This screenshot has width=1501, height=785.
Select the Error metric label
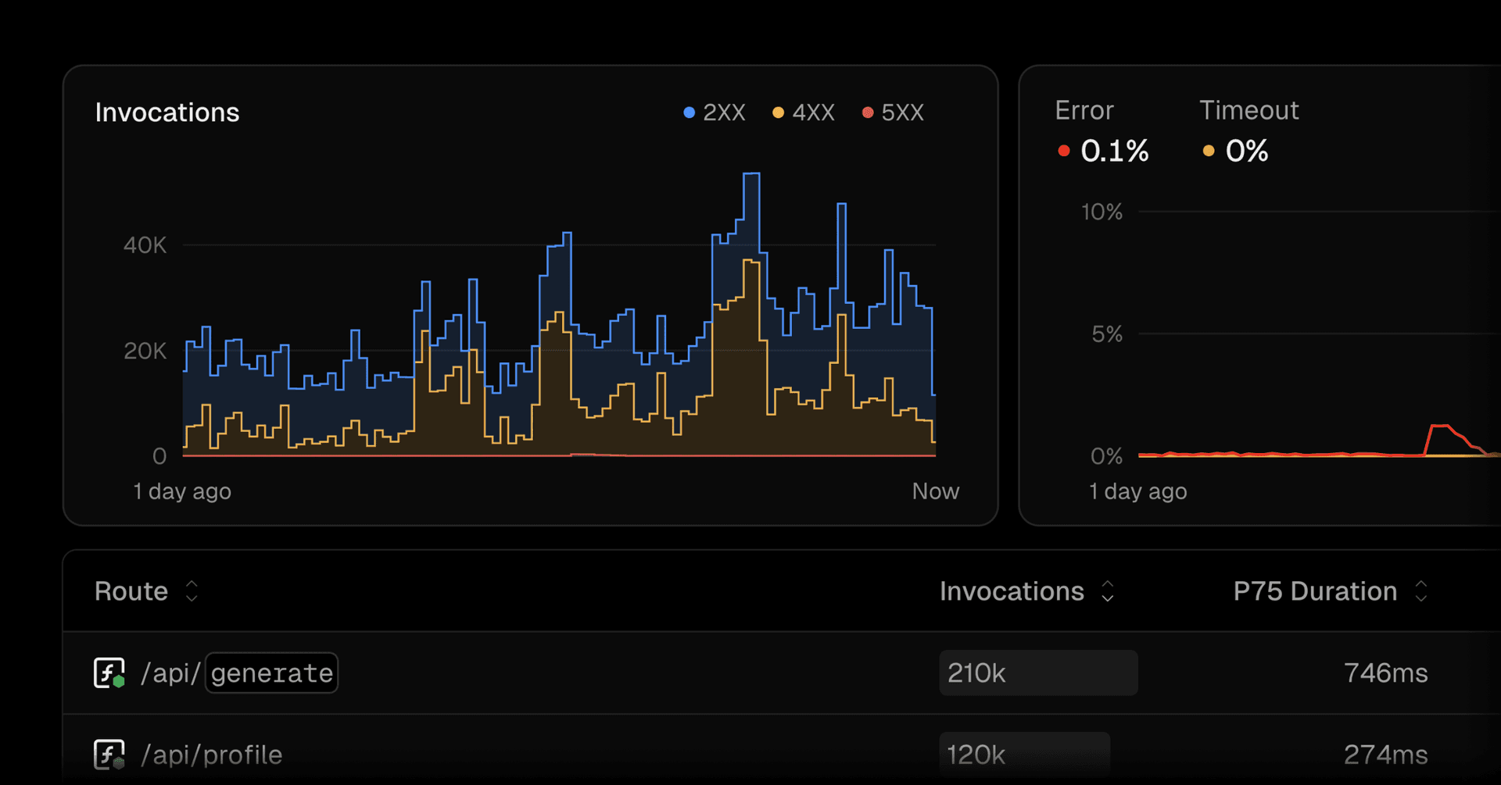coord(1084,110)
